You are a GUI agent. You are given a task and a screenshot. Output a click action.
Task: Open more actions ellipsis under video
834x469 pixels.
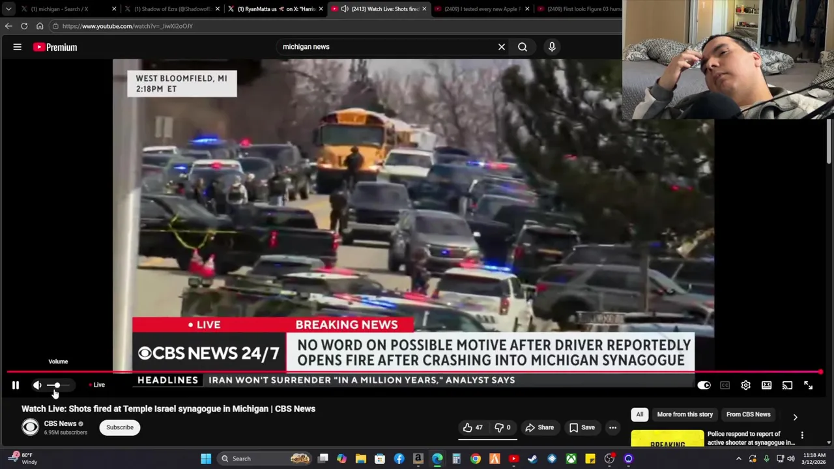[612, 427]
